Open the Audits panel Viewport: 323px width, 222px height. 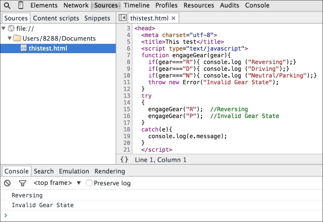(x=229, y=5)
